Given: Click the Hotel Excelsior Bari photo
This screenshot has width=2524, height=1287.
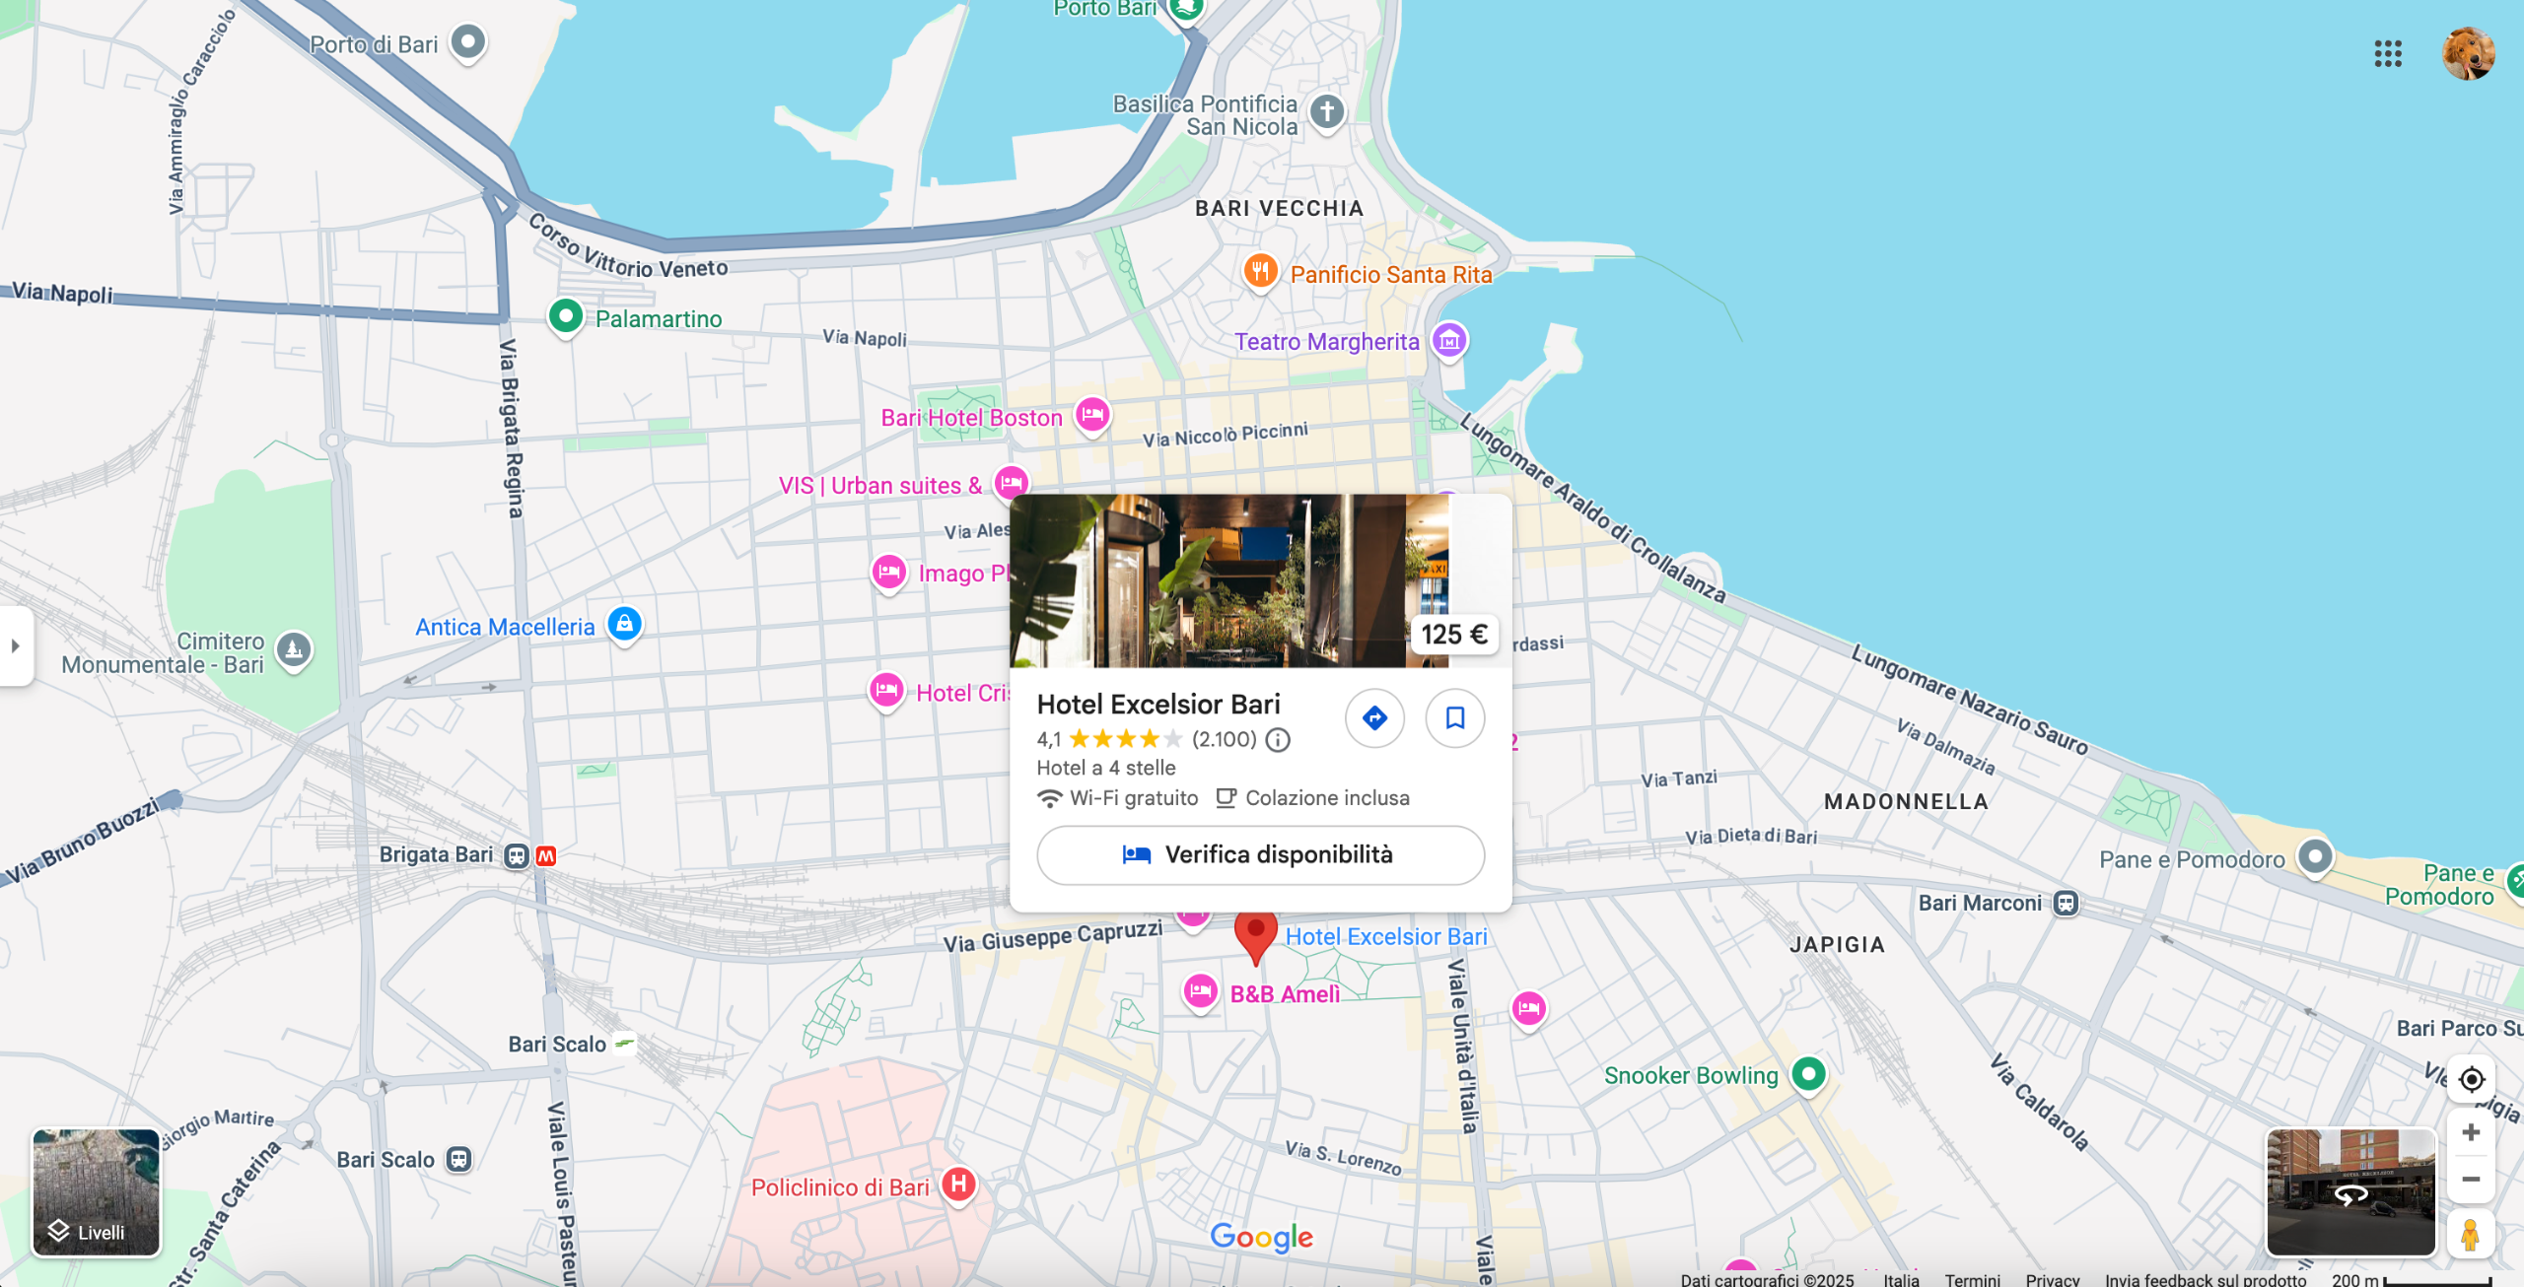Looking at the screenshot, I should [1227, 581].
